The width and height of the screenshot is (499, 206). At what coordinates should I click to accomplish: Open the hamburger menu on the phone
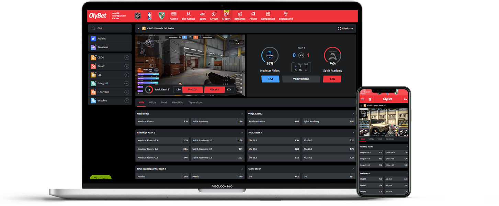[x=362, y=99]
